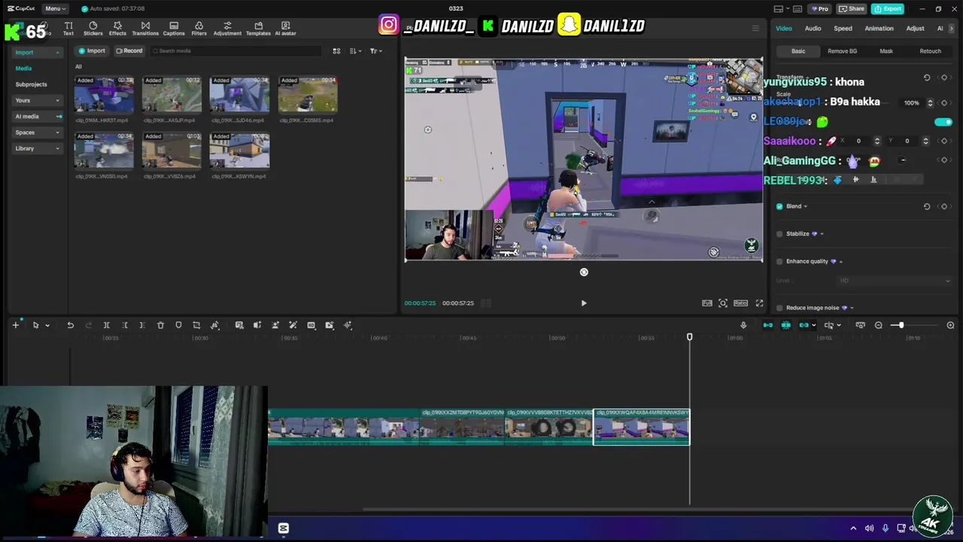This screenshot has width=963, height=542.
Task: Open the Captions panel
Action: (x=174, y=29)
